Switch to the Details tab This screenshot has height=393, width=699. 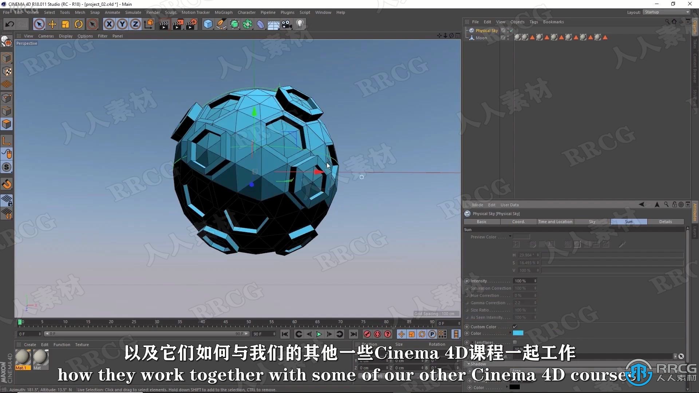click(x=666, y=222)
